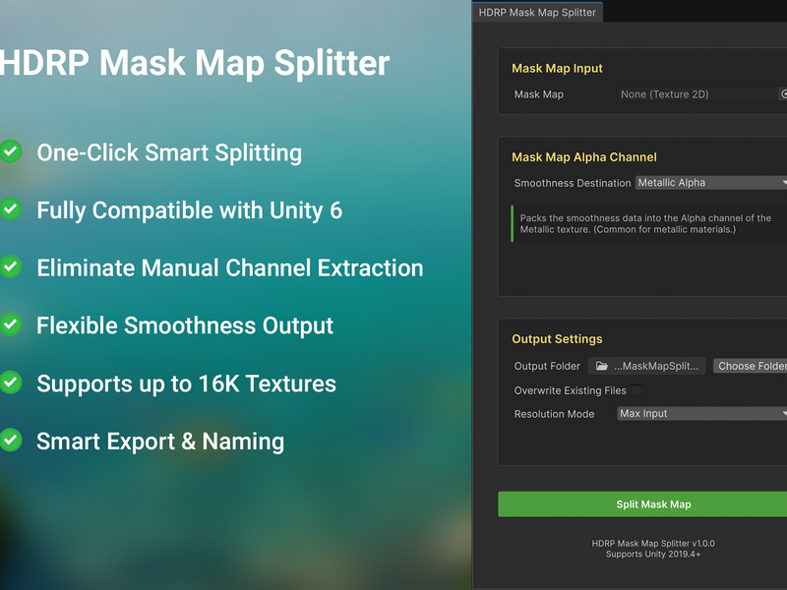This screenshot has height=590, width=787.
Task: Click the output folder path field
Action: click(646, 366)
